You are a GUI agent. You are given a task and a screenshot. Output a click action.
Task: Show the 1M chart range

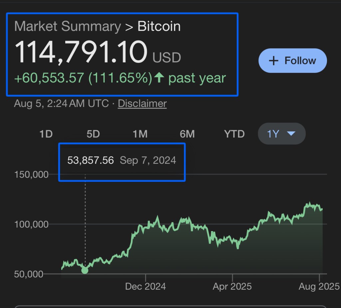click(x=140, y=134)
